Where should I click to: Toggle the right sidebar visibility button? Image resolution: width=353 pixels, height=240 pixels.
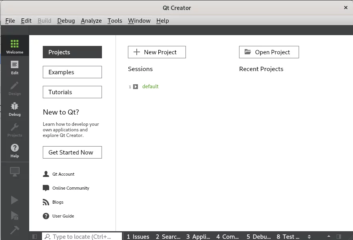click(339, 236)
